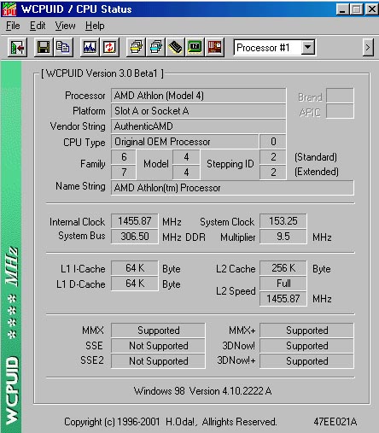Image resolution: width=379 pixels, height=433 pixels.
Task: Open the File menu
Action: click(13, 26)
